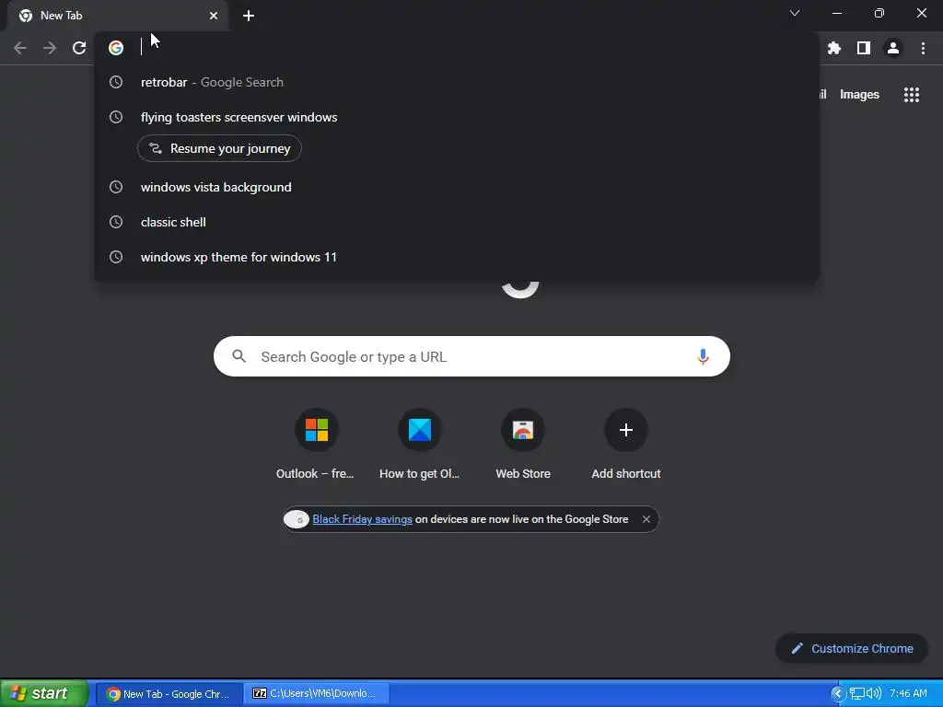The height and width of the screenshot is (707, 943).
Task: Reload the current page
Action: coord(79,48)
